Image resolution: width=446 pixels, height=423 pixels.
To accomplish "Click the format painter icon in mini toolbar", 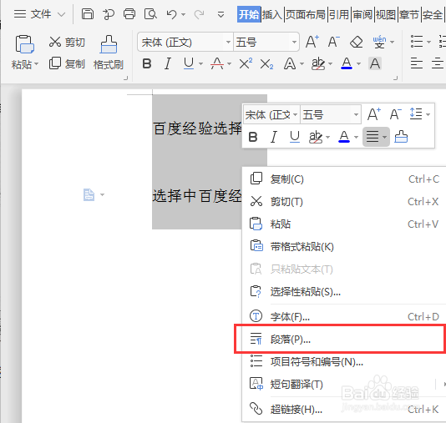I will (401, 137).
